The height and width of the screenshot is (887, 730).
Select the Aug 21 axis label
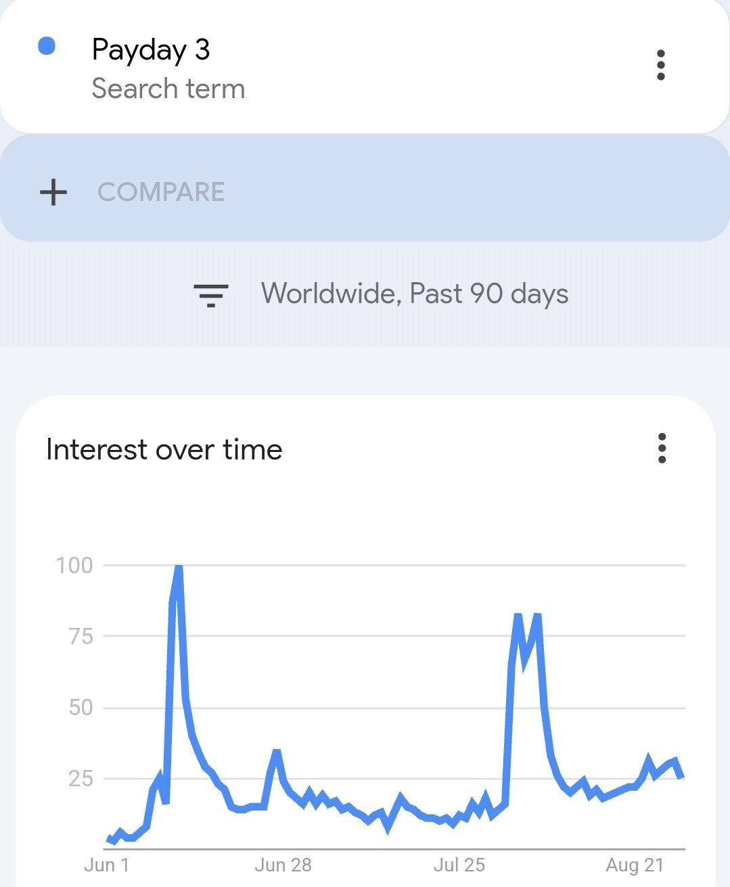point(635,865)
